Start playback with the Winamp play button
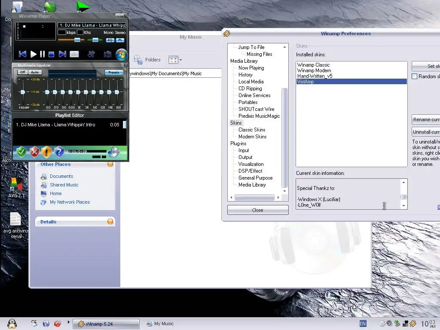The width and height of the screenshot is (440, 330). tap(34, 54)
